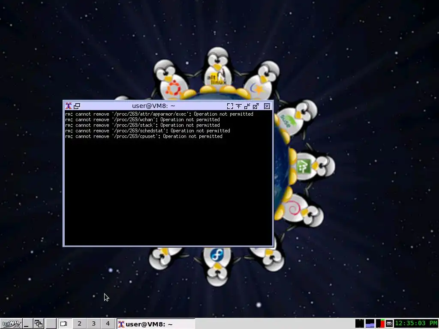Viewport: 439px width, 329px height.
Task: Open the memory usage monitor applet
Action: click(370, 323)
